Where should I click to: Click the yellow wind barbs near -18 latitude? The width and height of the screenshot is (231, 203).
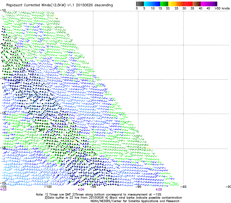(148, 148)
